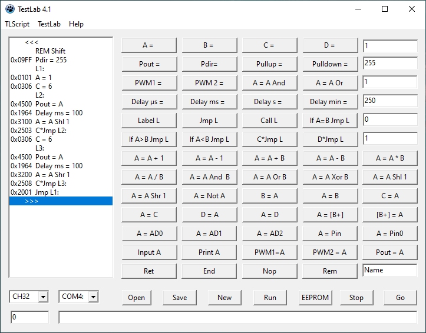The height and width of the screenshot is (333, 426).
Task: Open the Help menu
Action: [x=76, y=24]
